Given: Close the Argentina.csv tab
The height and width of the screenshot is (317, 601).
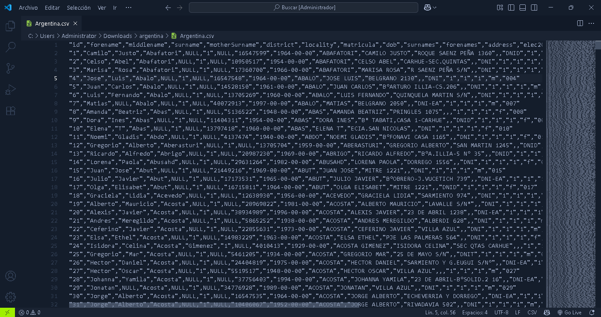Looking at the screenshot, I should [75, 23].
